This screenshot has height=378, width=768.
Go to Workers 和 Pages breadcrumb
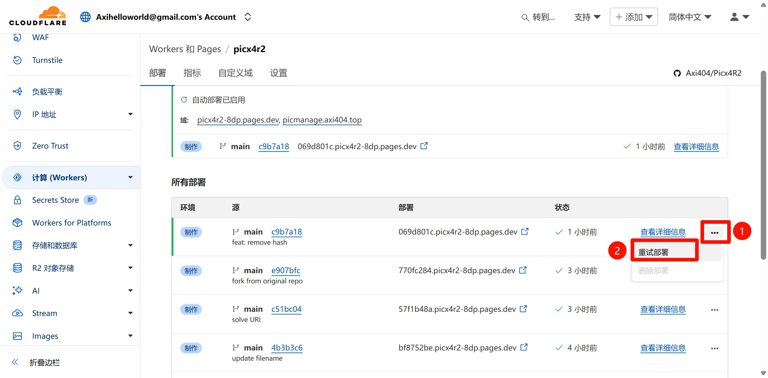(x=185, y=49)
